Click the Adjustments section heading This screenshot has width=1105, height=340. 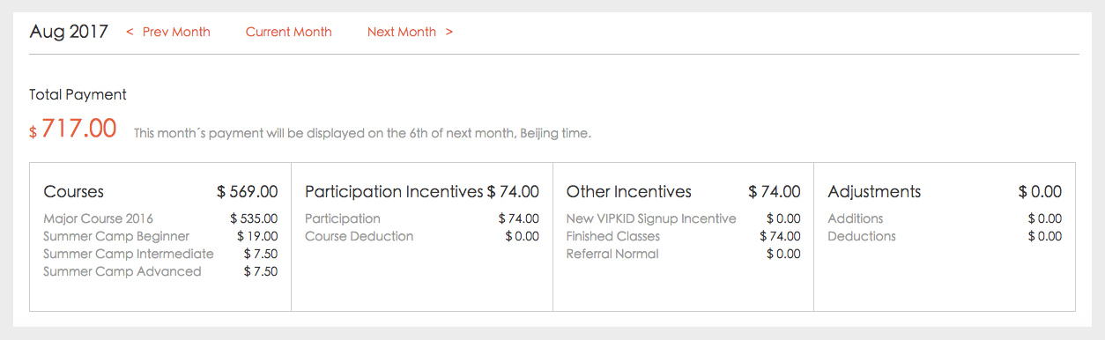click(874, 191)
